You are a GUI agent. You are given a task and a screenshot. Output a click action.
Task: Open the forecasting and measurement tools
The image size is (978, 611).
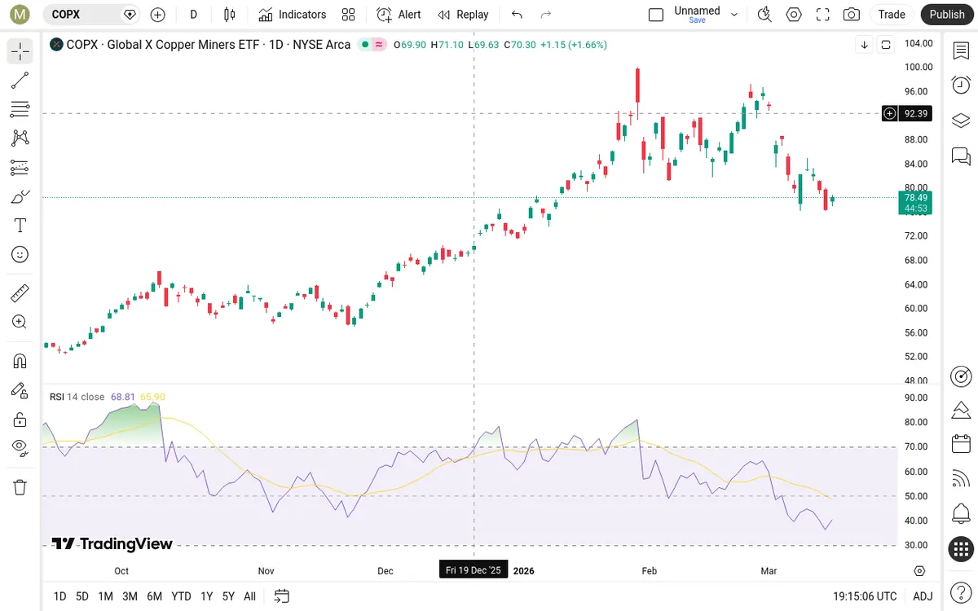tap(20, 167)
